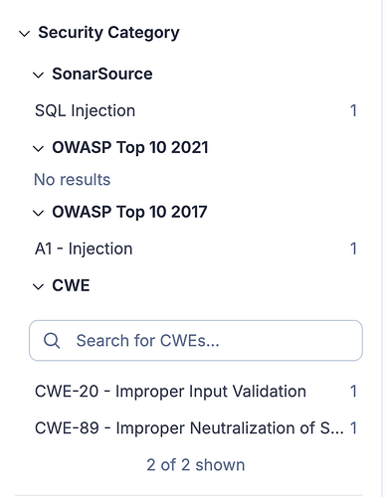
Task: Click the OWASP Top 10 2021 heading
Action: [x=130, y=147]
